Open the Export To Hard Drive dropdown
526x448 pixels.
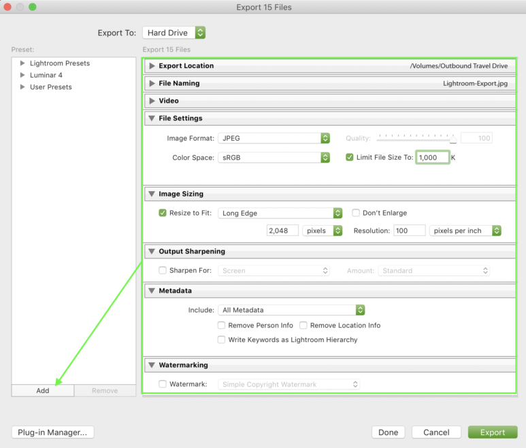tap(174, 33)
